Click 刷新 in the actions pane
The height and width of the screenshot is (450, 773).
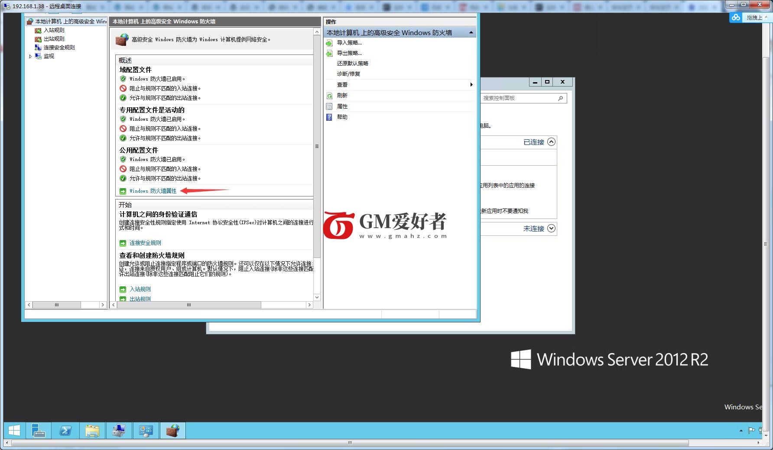pyautogui.click(x=342, y=96)
